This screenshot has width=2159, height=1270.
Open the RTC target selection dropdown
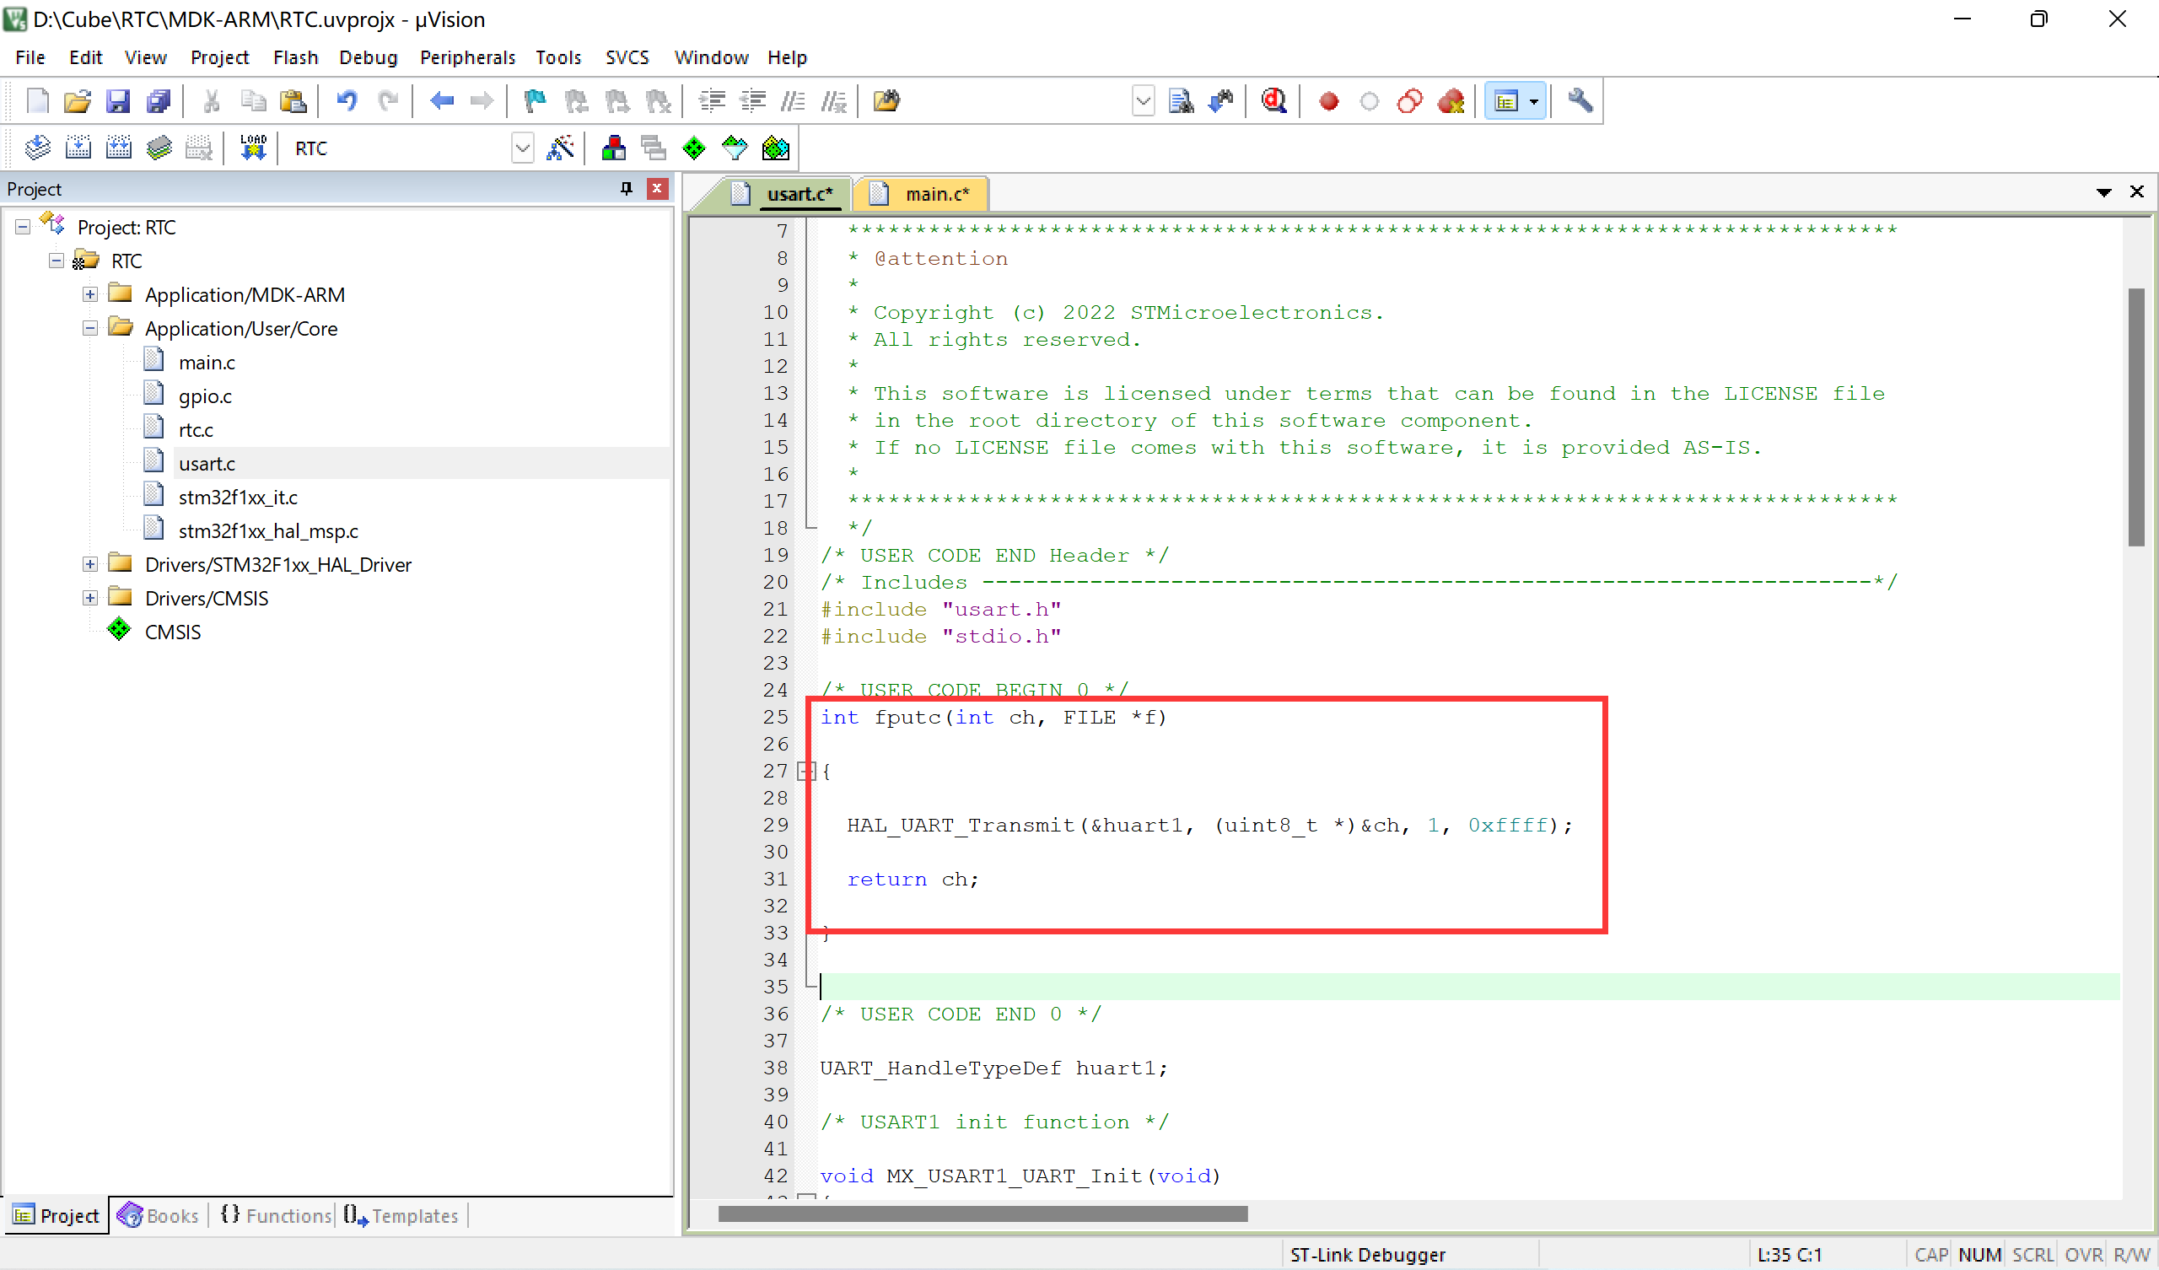point(522,148)
